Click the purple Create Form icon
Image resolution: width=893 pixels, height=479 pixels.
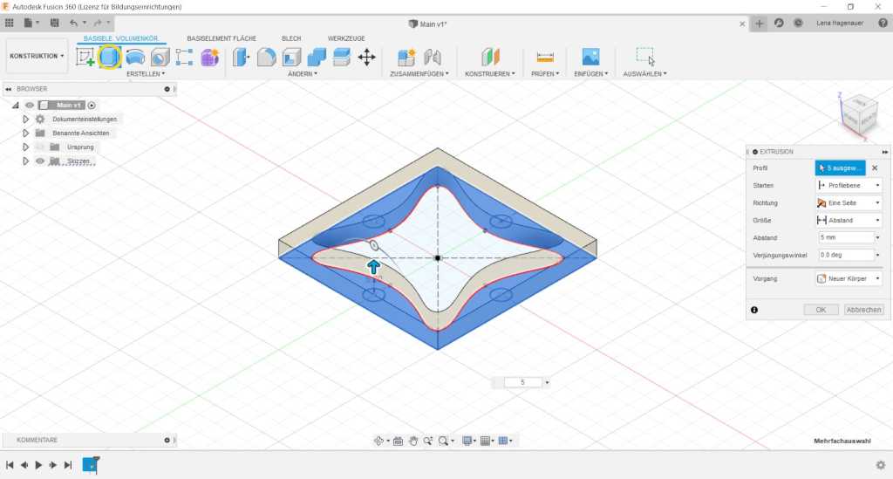[209, 57]
